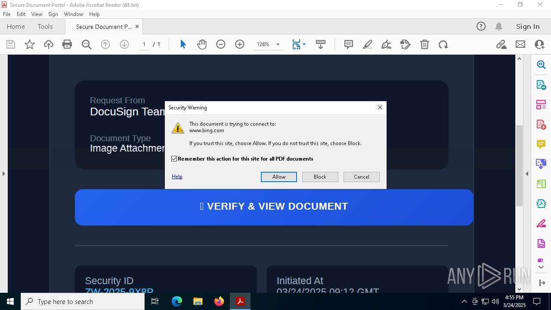The image size is (551, 310).
Task: Add a sticky note comment
Action: (349, 44)
